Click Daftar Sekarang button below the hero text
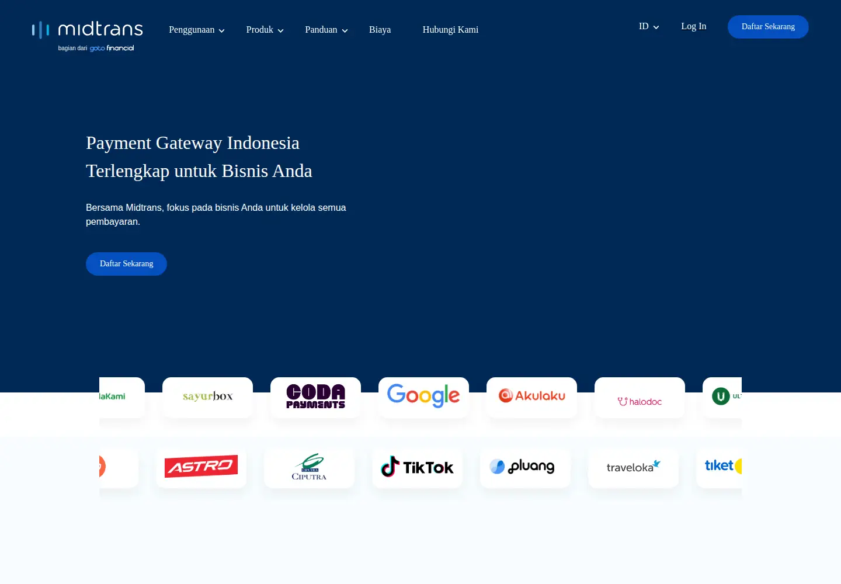The image size is (841, 584). pyautogui.click(x=126, y=264)
